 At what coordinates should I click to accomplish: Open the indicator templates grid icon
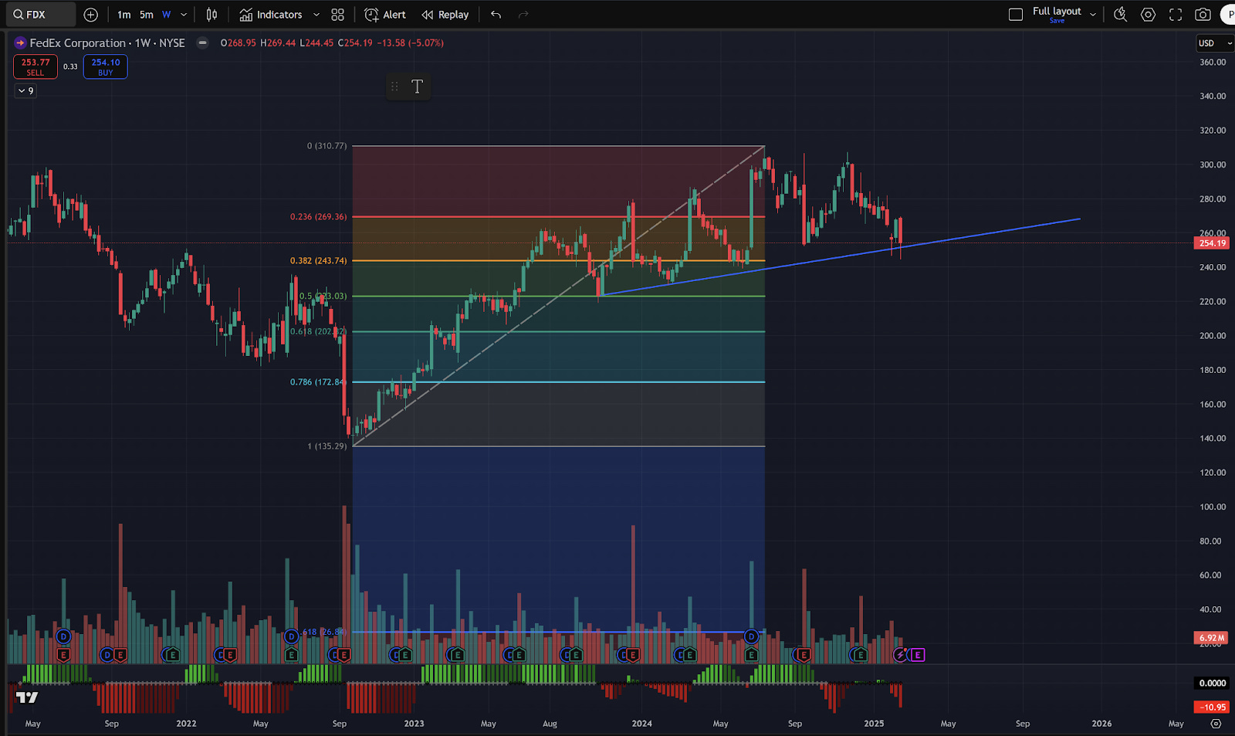[x=338, y=15]
